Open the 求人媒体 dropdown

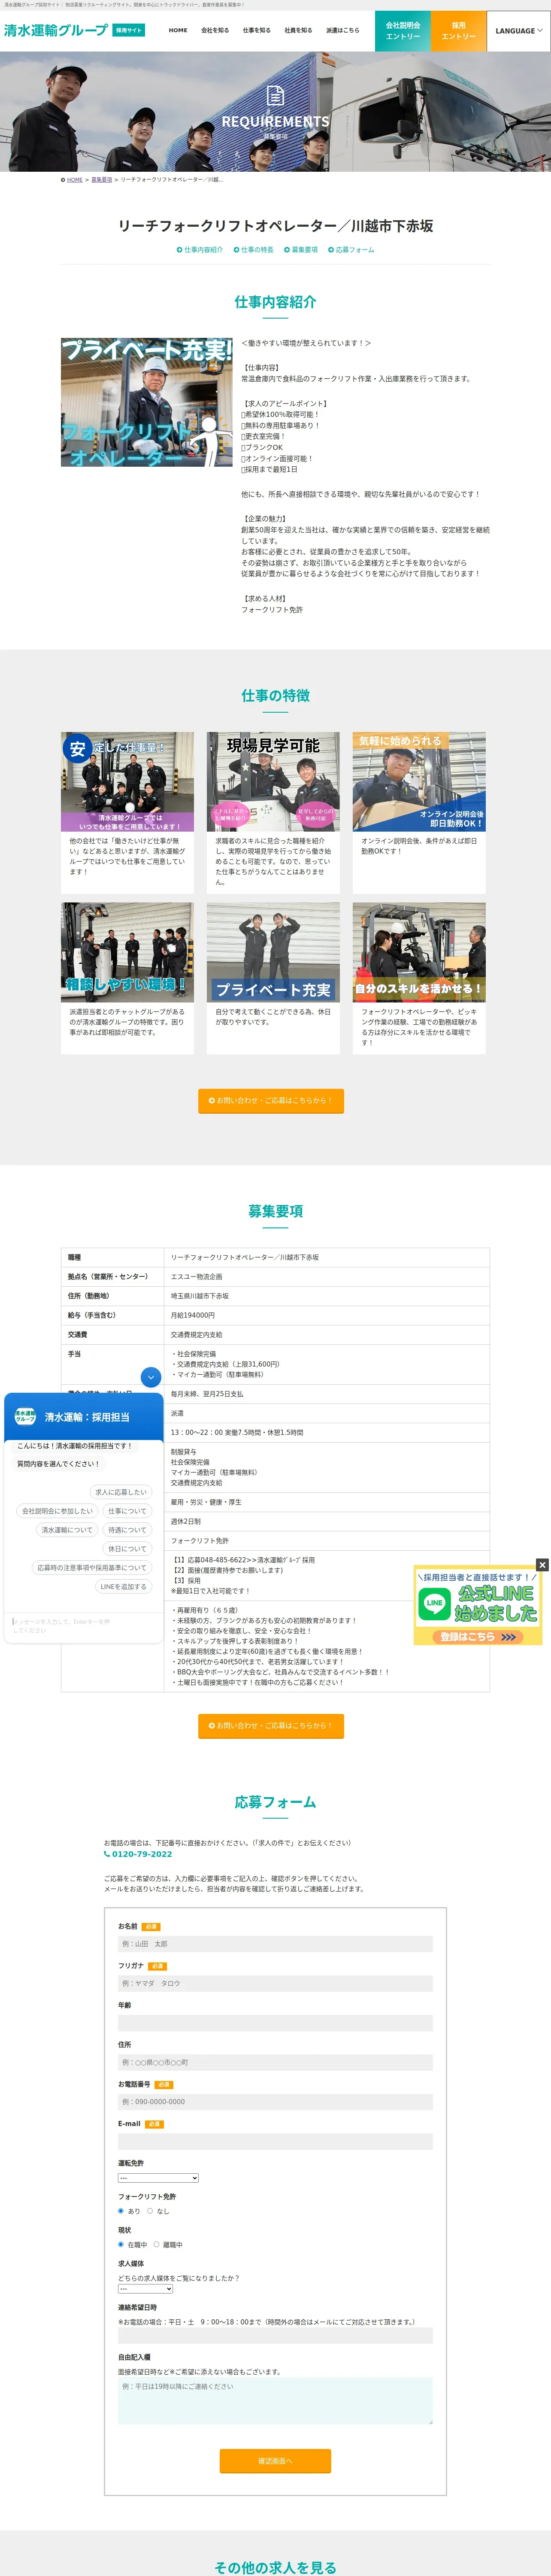[145, 2289]
